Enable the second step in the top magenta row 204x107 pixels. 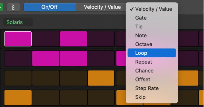tap(46, 39)
